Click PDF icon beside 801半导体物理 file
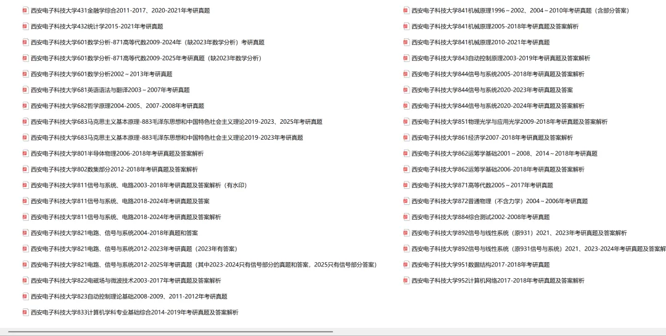This screenshot has width=666, height=336. [x=25, y=153]
